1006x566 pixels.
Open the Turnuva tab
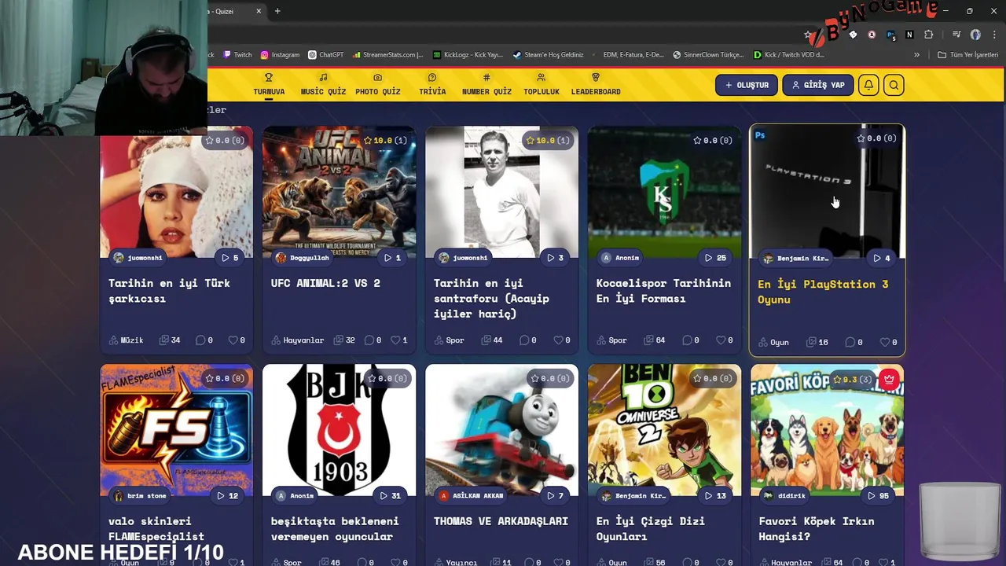click(x=269, y=84)
